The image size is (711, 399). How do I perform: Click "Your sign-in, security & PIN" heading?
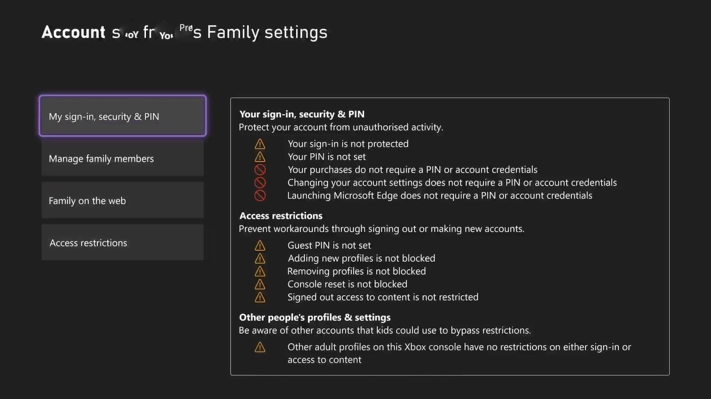[x=302, y=114]
